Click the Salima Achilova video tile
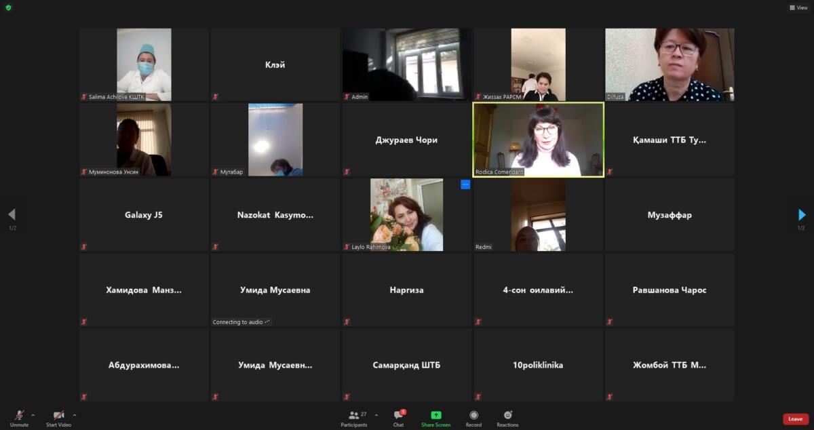 pyautogui.click(x=144, y=64)
